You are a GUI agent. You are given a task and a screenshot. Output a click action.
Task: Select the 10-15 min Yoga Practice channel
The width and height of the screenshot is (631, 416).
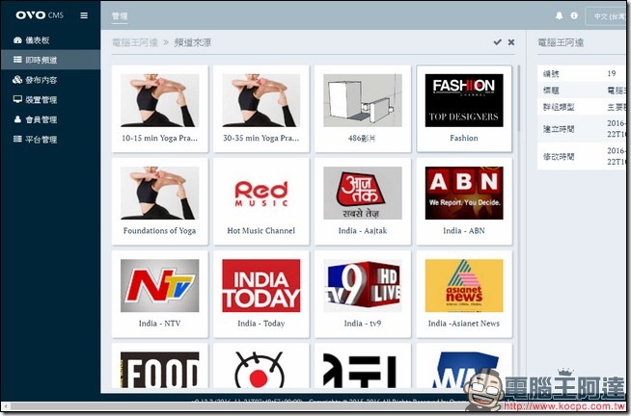[x=160, y=109]
